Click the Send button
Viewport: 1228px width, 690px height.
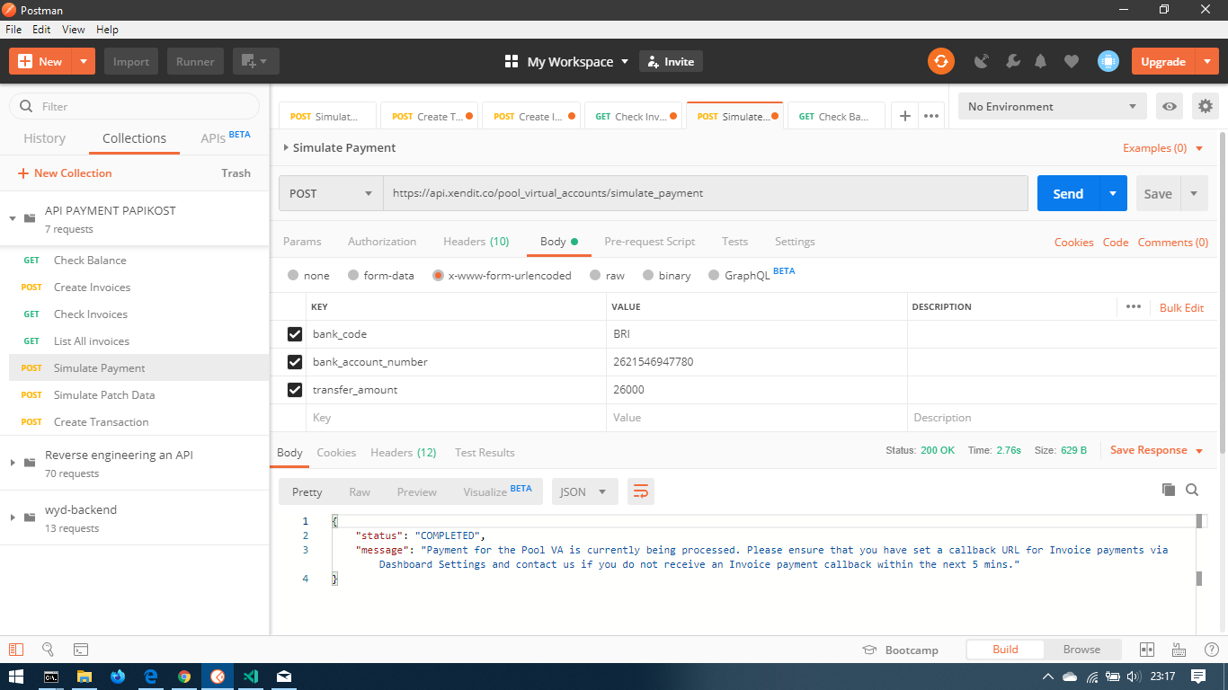tap(1068, 193)
